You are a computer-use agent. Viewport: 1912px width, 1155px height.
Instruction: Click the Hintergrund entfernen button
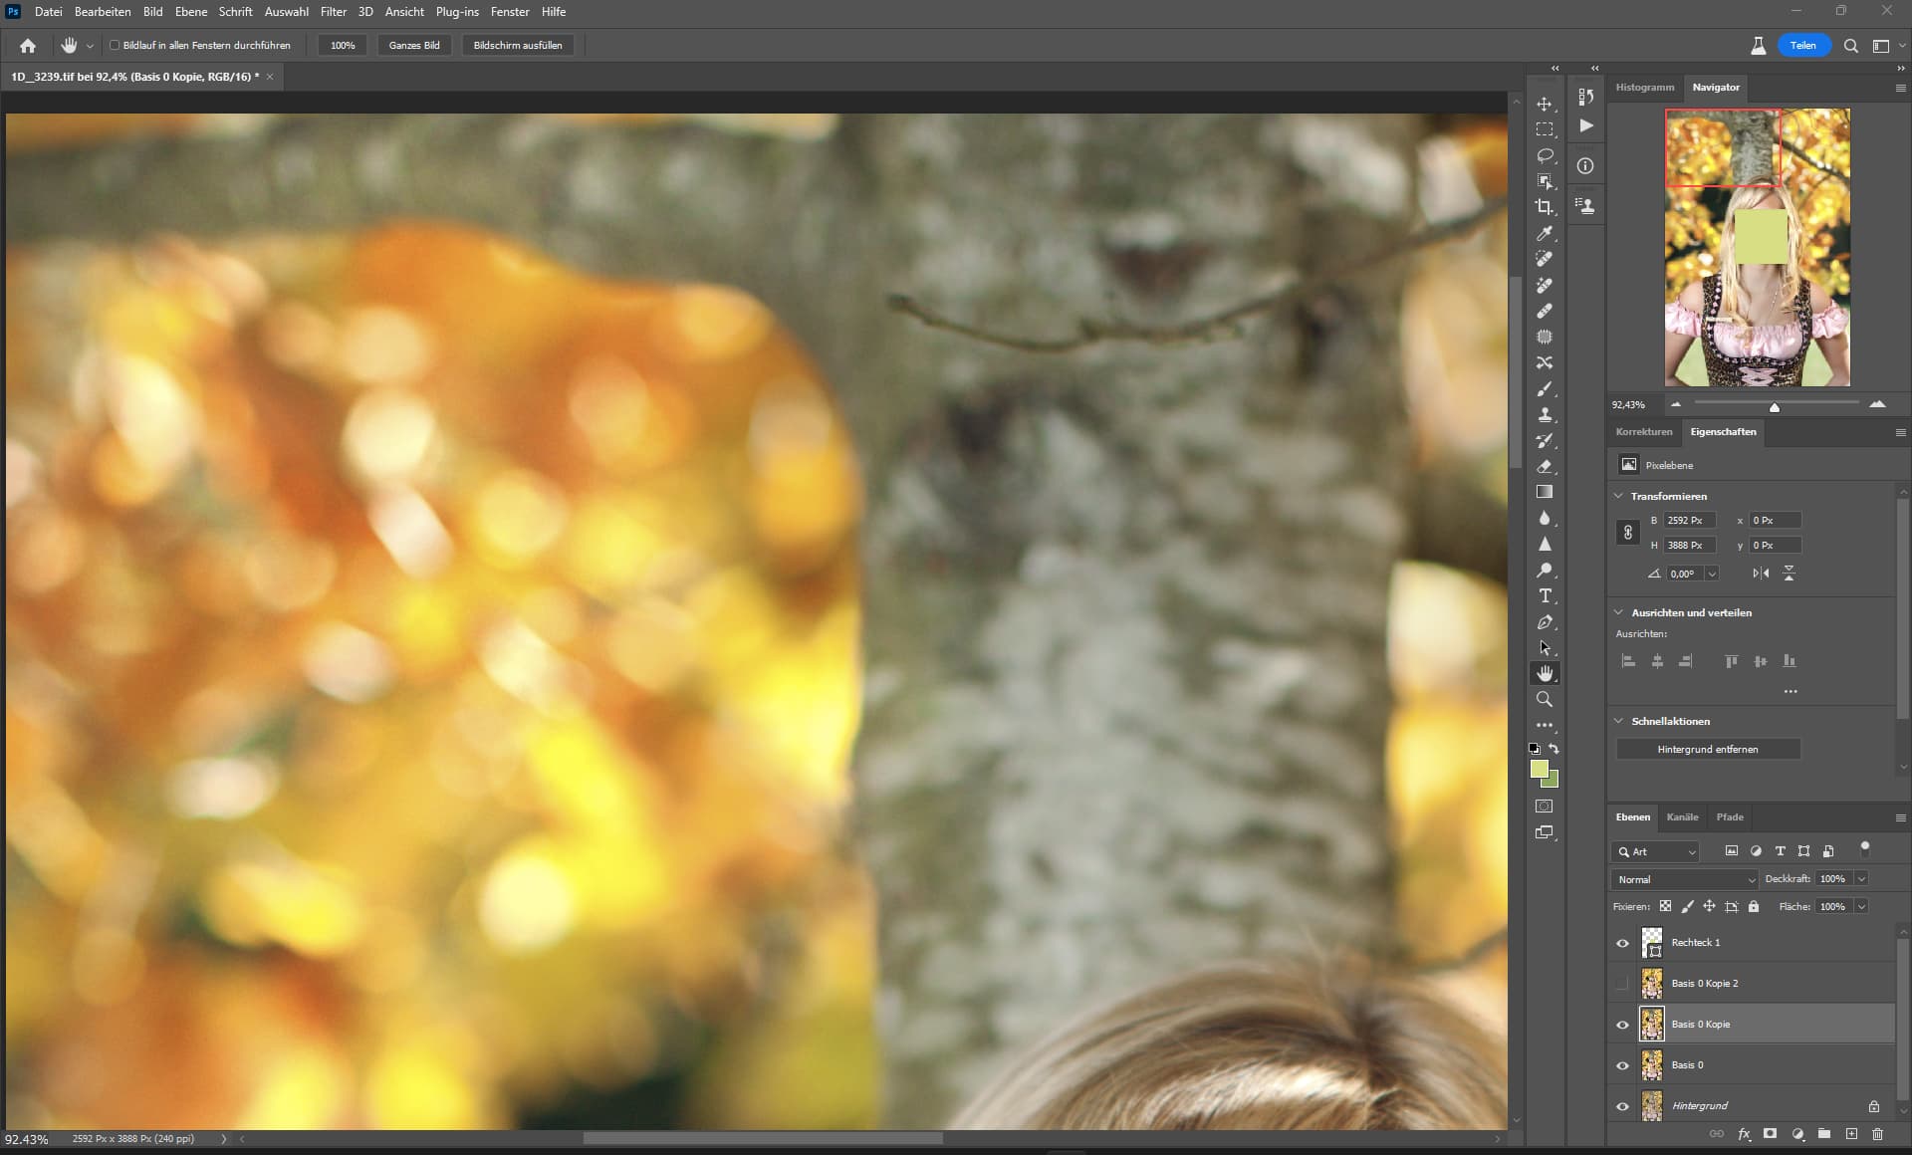[1707, 749]
